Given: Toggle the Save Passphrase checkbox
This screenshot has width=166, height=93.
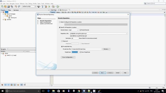Looking at the screenshot, I should click(80, 52).
